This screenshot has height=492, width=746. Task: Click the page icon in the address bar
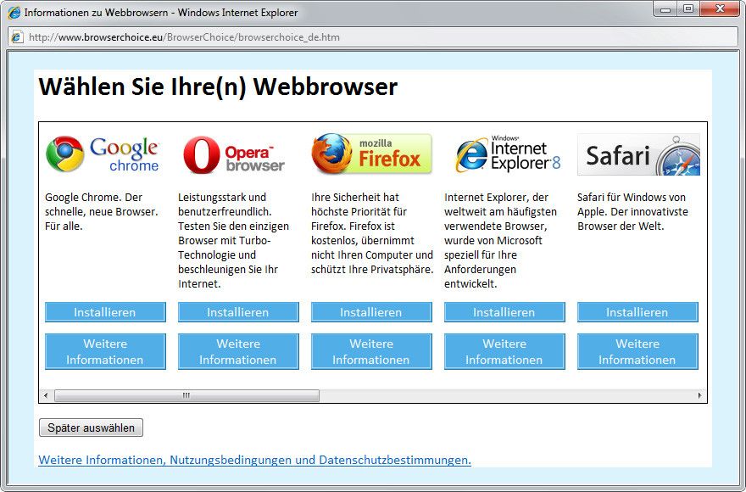point(17,37)
